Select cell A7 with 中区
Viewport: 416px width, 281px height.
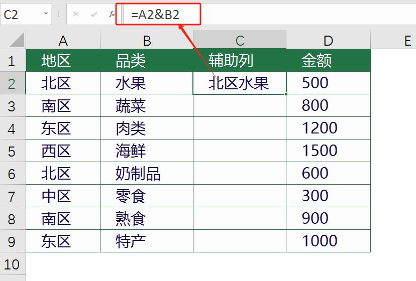click(63, 196)
